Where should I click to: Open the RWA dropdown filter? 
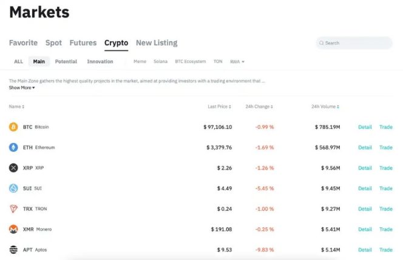pyautogui.click(x=237, y=62)
